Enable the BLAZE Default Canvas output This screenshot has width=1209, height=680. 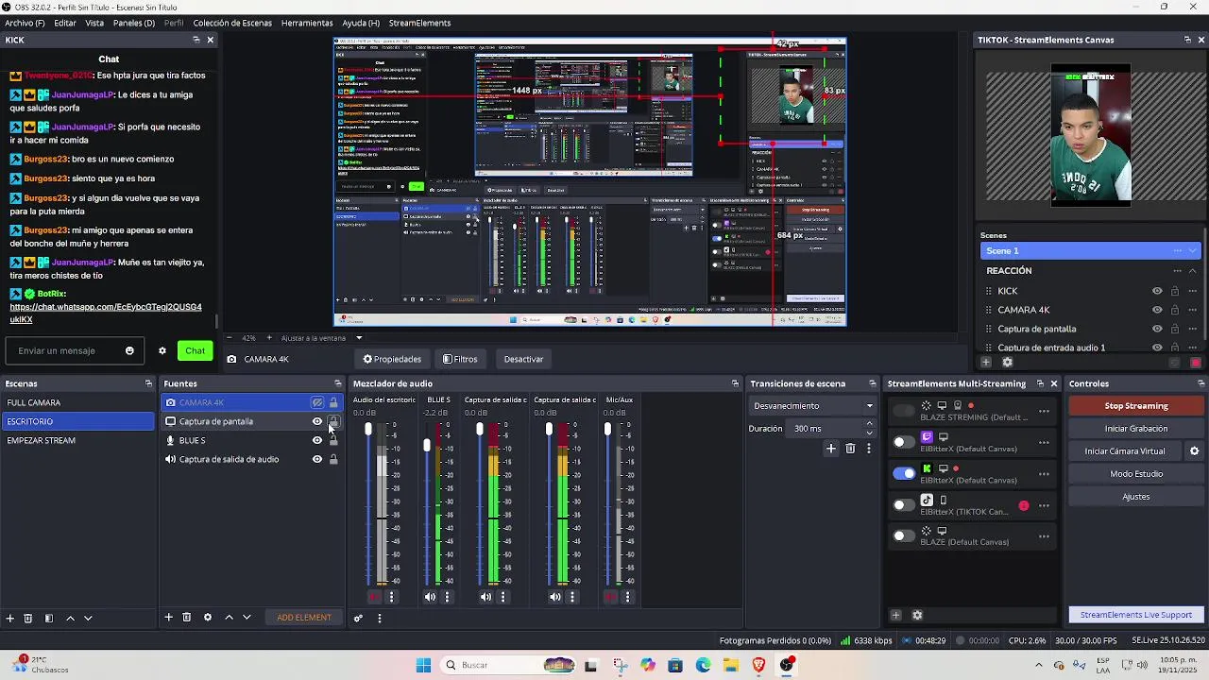[x=904, y=536]
